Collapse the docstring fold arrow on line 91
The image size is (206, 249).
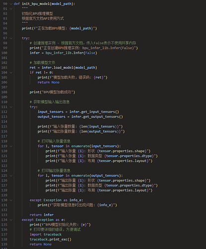point(11,9)
